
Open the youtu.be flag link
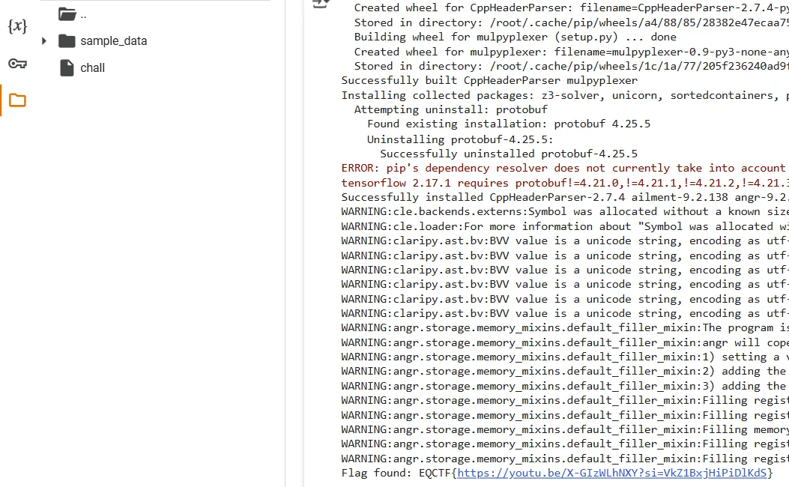612,473
